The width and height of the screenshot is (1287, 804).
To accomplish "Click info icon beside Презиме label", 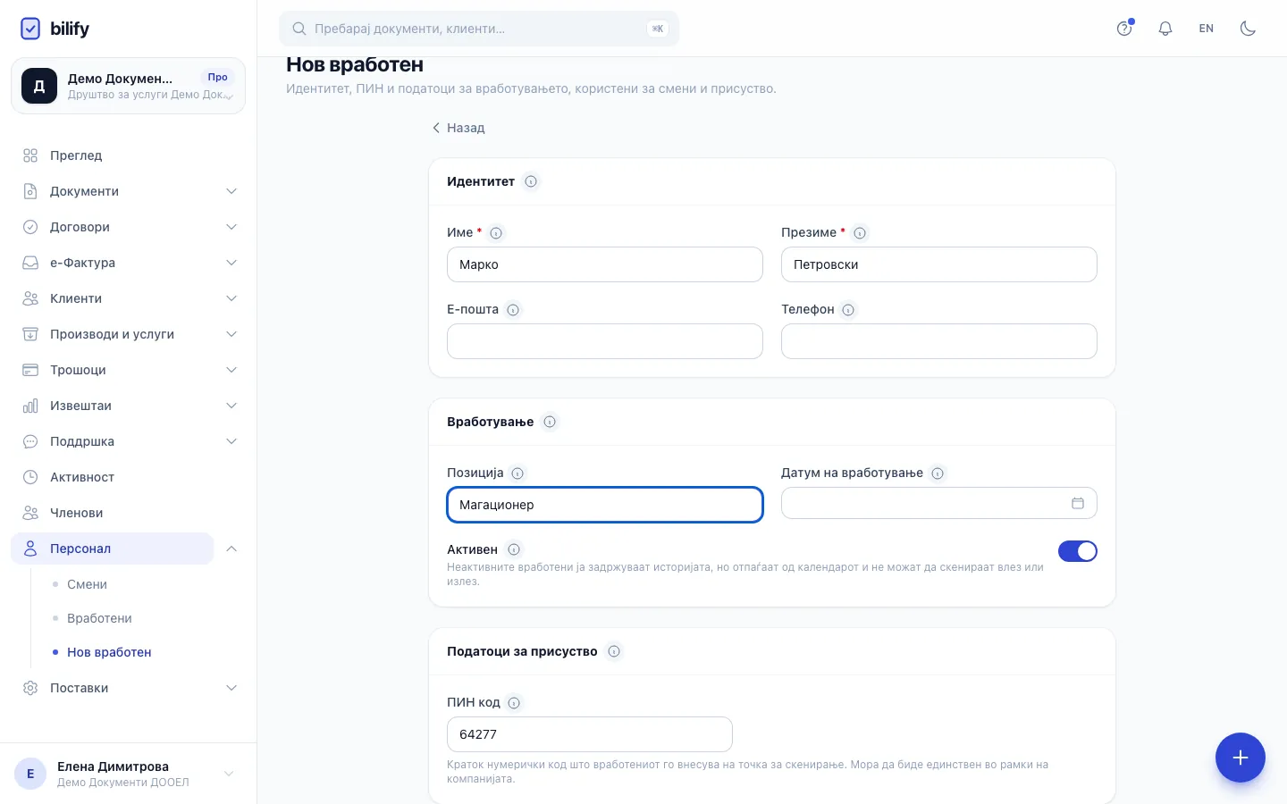I will (860, 233).
